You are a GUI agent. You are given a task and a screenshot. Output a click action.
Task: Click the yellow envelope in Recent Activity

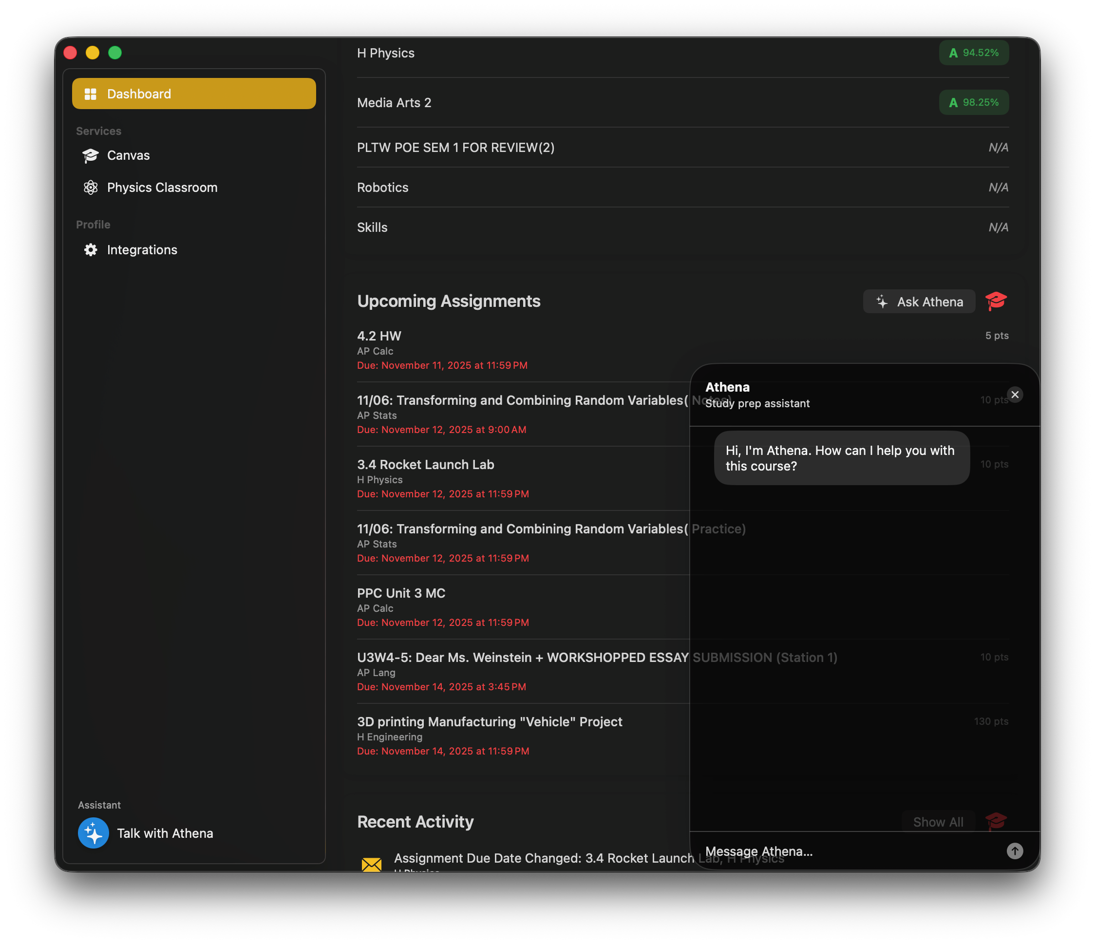372,864
